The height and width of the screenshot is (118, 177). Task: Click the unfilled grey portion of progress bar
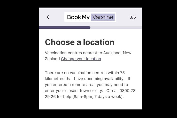[116, 28]
